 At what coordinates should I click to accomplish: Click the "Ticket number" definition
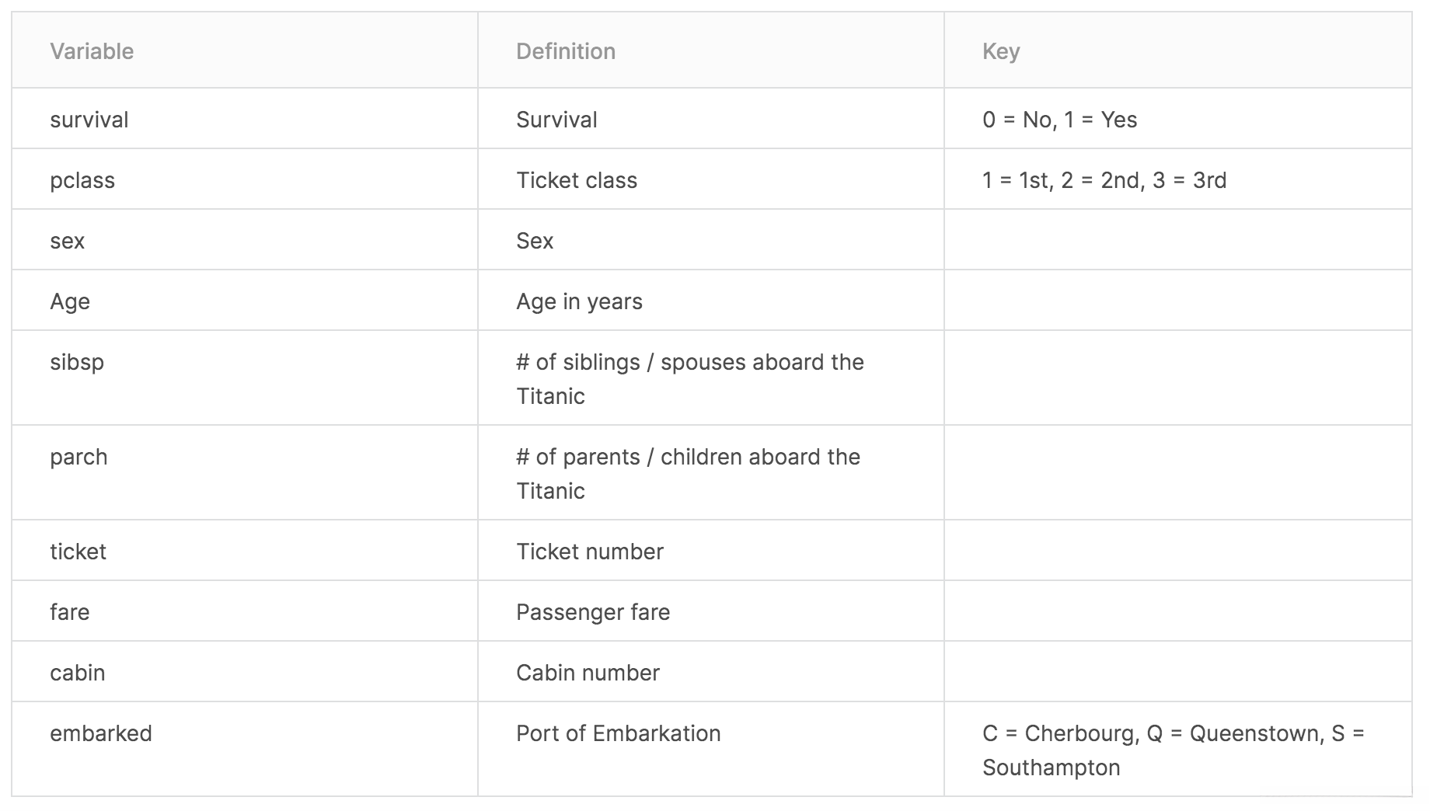590,552
